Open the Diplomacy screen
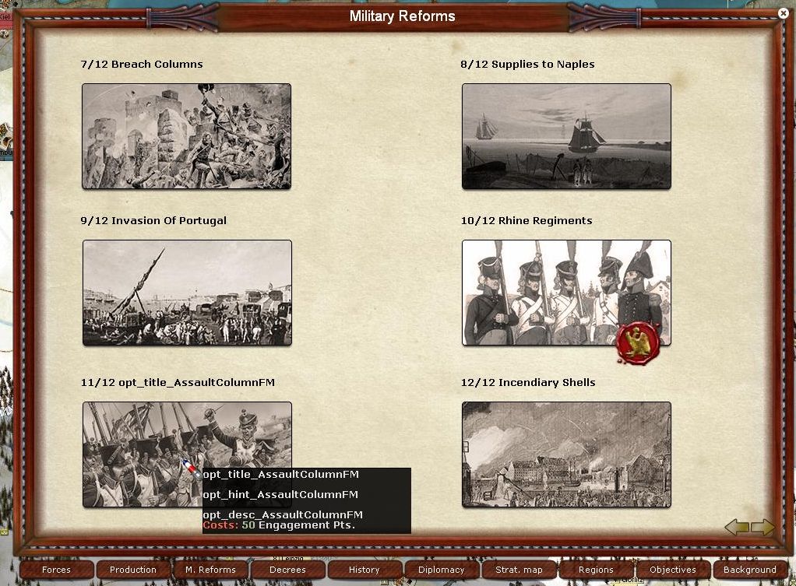Viewport: 796px width, 586px height. (x=442, y=570)
